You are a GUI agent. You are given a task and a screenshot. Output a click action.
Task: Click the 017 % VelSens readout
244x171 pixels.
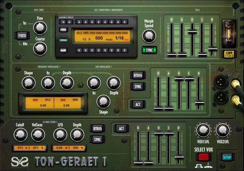[38, 148]
